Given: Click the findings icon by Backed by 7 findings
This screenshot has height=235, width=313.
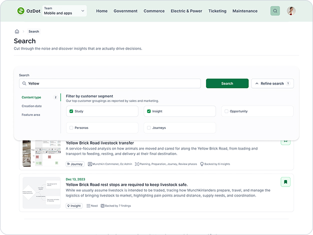Looking at the screenshot, I should [102, 205].
